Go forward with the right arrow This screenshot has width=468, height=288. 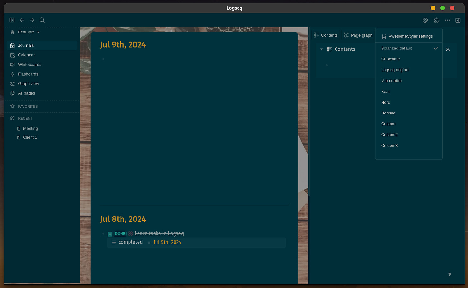(32, 20)
